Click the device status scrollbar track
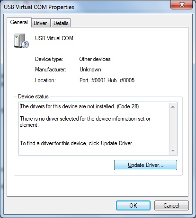This screenshot has width=196, height=218. pyautogui.click(x=173, y=129)
